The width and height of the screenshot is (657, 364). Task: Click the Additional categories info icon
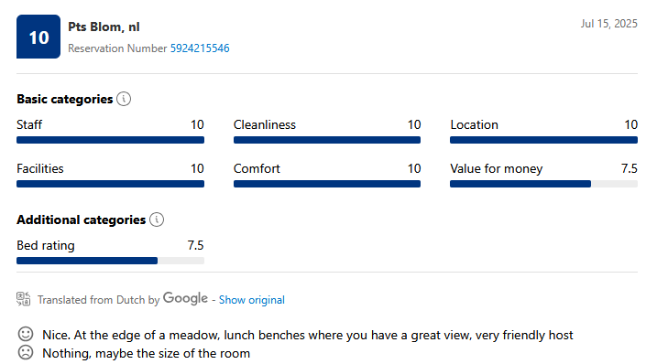157,219
